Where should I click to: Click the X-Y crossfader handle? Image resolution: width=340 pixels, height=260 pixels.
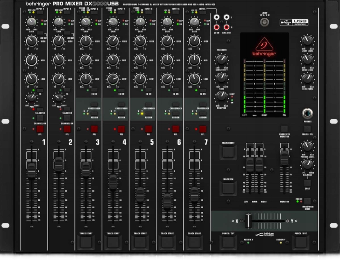point(248,221)
